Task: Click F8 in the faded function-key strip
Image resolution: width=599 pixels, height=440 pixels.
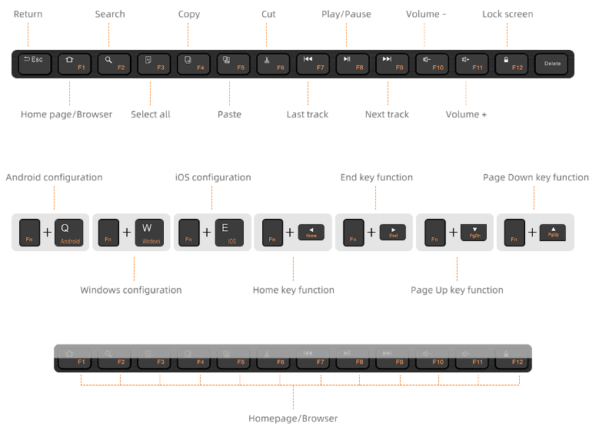Action: [x=353, y=359]
